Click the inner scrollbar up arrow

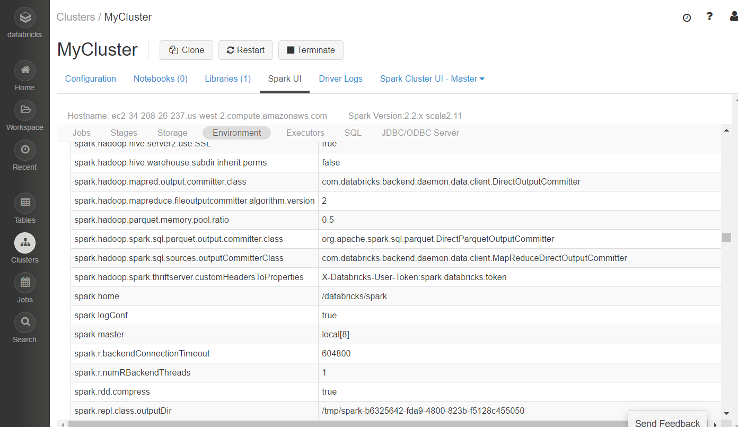pos(726,130)
